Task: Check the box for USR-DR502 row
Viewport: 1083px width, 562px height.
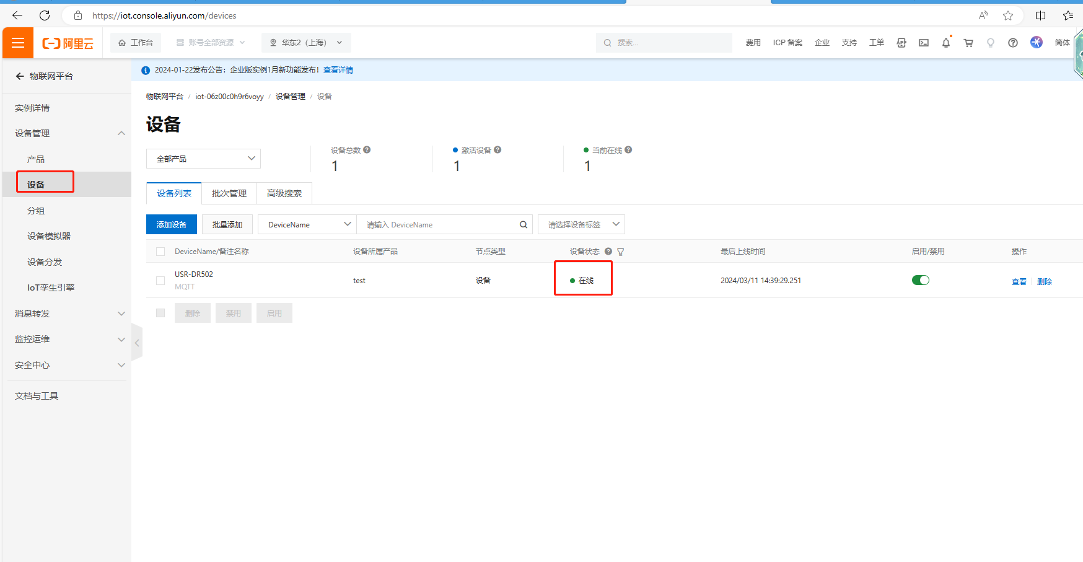Action: tap(160, 281)
